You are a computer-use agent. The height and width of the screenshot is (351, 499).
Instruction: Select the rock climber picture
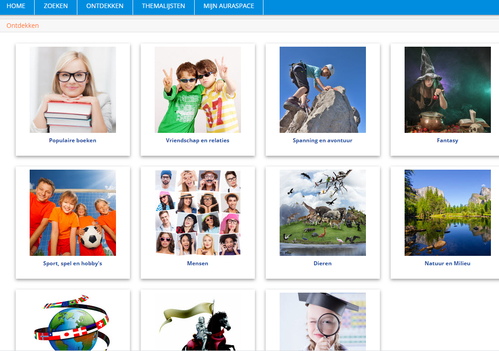click(x=323, y=90)
